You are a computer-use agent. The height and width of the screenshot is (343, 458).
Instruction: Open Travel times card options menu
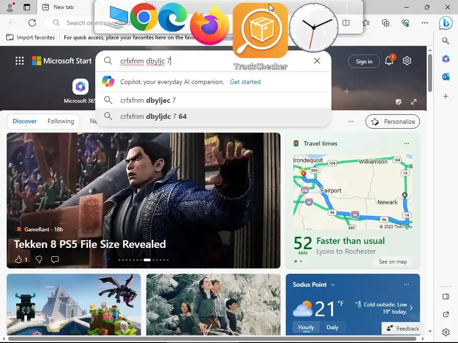point(406,143)
